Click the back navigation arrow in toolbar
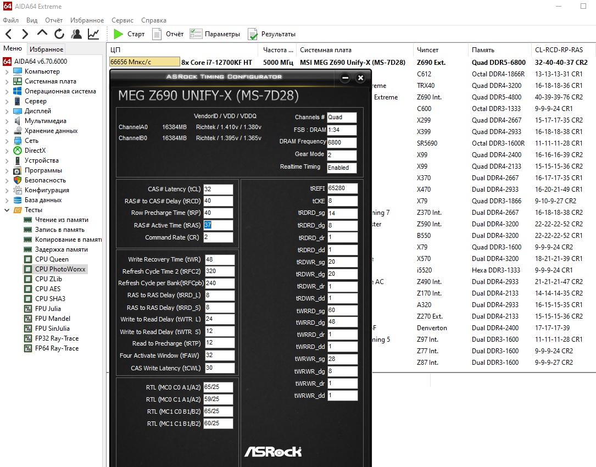The image size is (596, 467). pyautogui.click(x=9, y=34)
